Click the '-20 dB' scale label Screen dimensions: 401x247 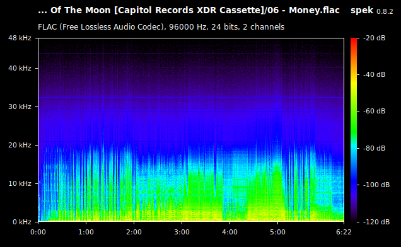click(374, 38)
